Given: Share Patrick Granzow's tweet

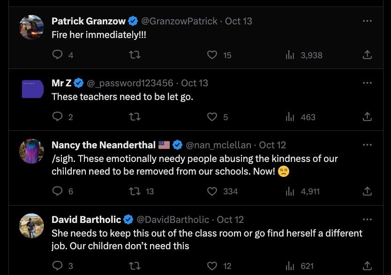Looking at the screenshot, I should click(x=368, y=55).
